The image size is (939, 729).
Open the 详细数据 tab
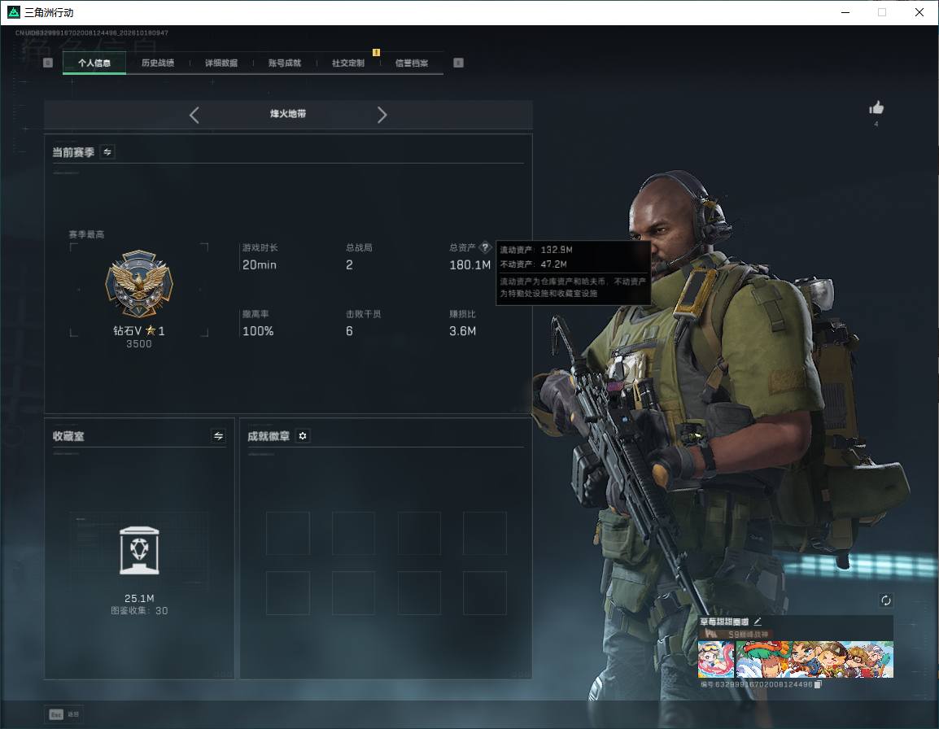tap(221, 63)
